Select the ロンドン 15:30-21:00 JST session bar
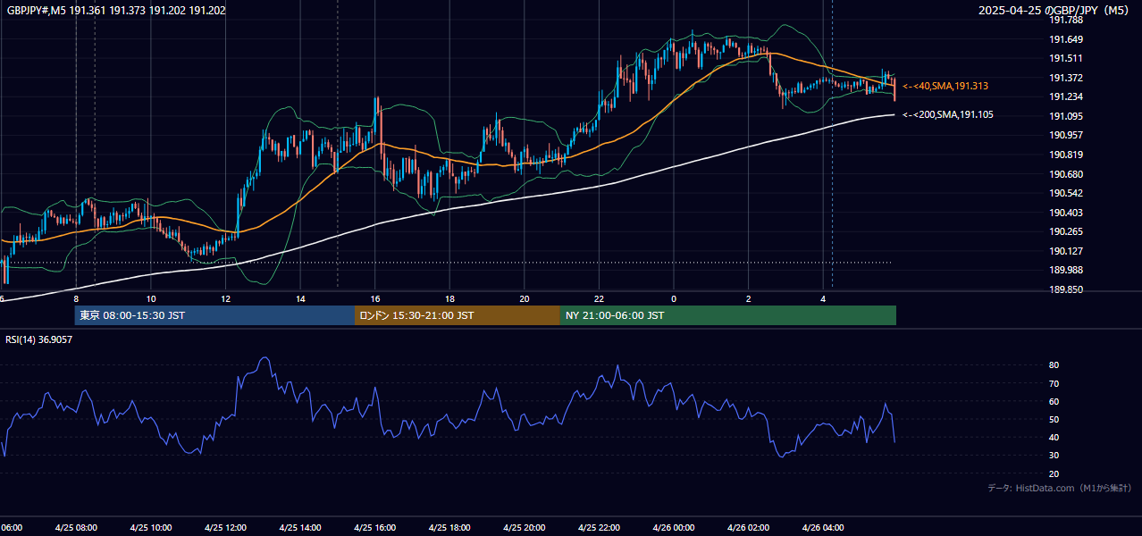The width and height of the screenshot is (1142, 536). point(458,315)
